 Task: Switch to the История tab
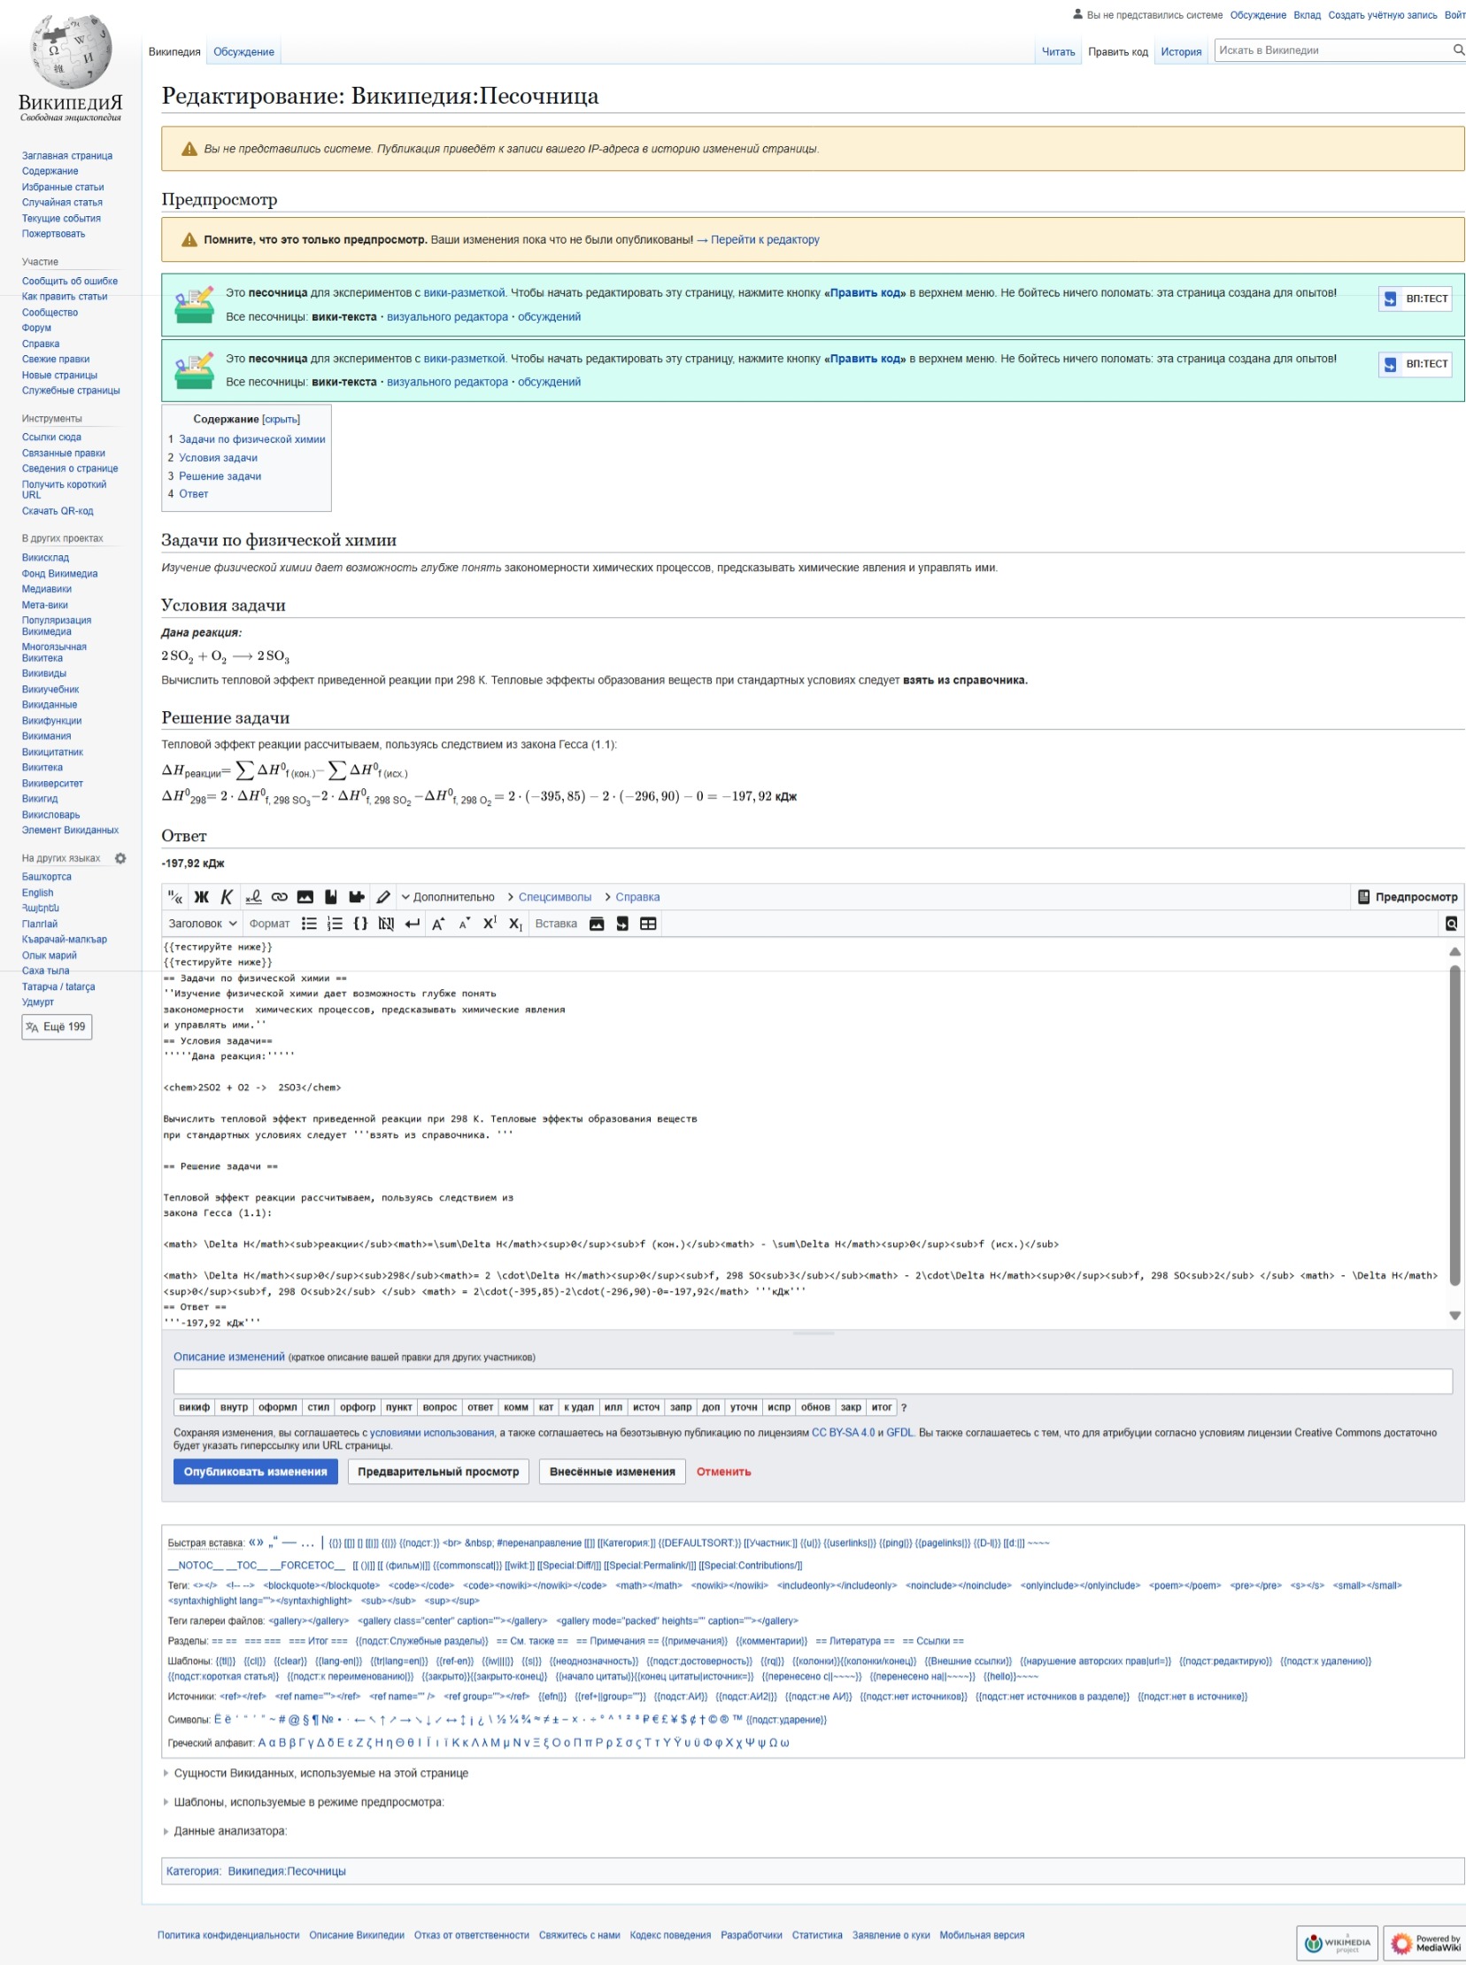pos(1180,51)
